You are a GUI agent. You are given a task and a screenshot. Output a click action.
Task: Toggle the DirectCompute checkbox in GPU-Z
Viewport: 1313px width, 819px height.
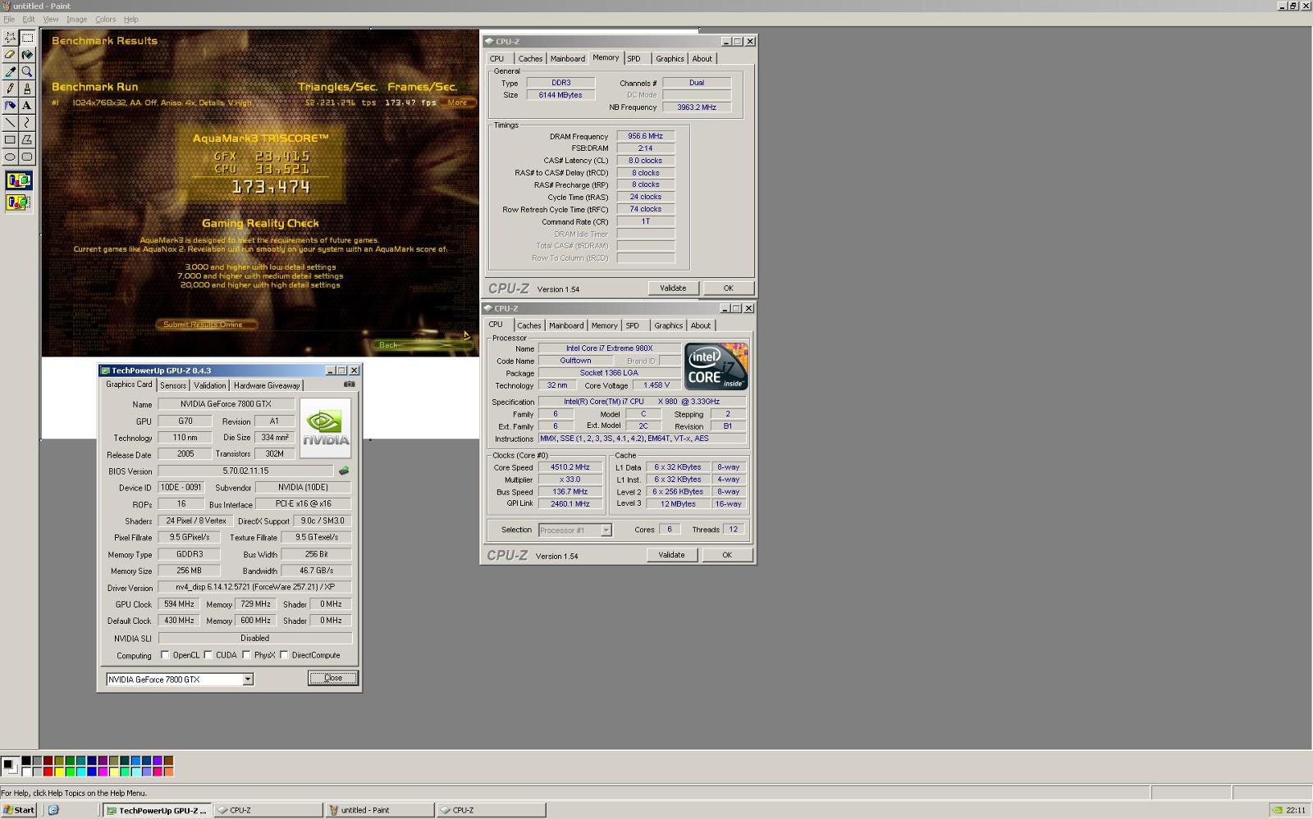tap(284, 655)
